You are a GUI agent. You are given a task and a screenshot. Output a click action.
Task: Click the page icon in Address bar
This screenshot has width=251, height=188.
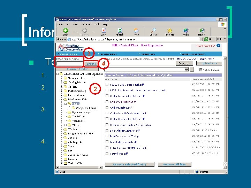coord(69,39)
